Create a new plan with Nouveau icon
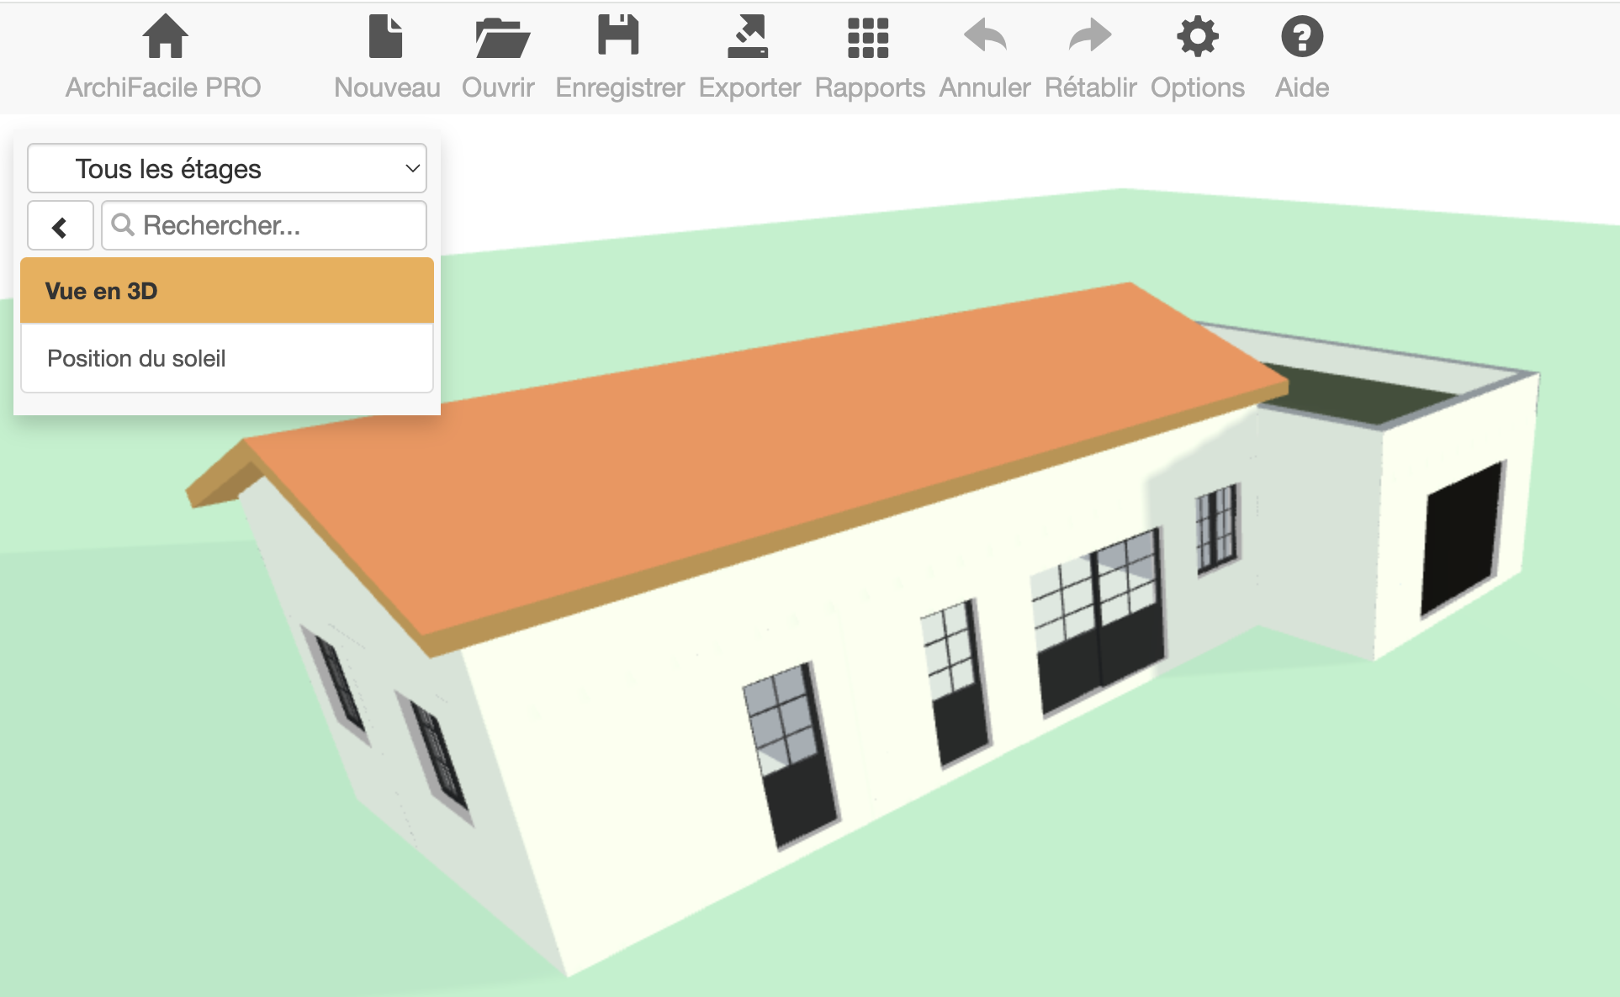This screenshot has width=1620, height=997. pyautogui.click(x=386, y=37)
